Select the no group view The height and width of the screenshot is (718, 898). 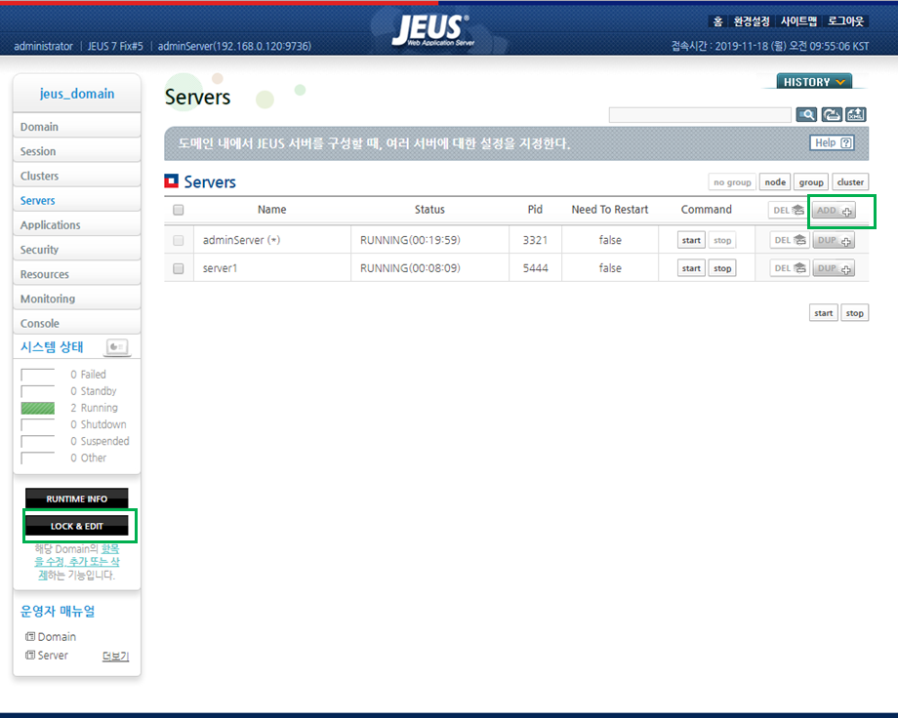click(x=732, y=182)
